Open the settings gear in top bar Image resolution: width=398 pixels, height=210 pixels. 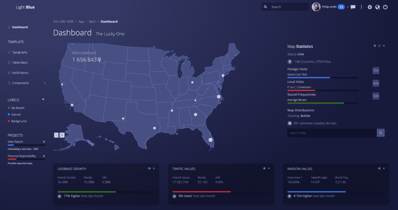click(370, 7)
